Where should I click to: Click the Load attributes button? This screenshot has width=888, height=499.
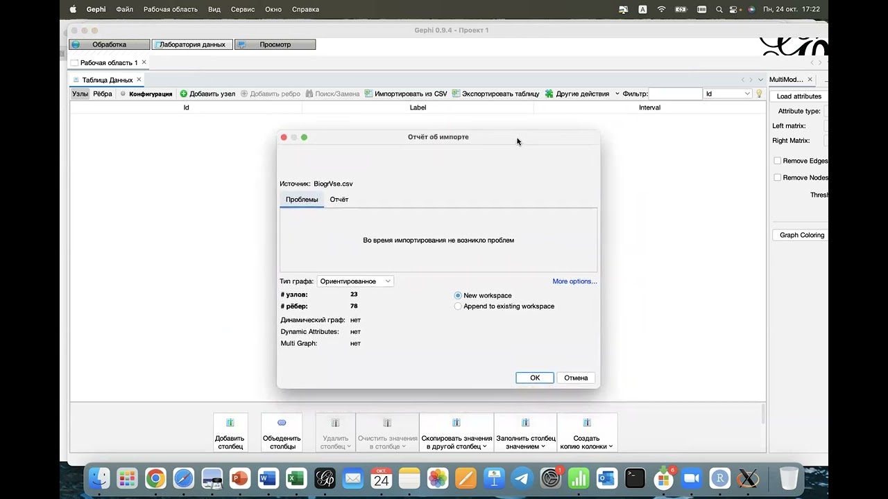click(x=799, y=96)
